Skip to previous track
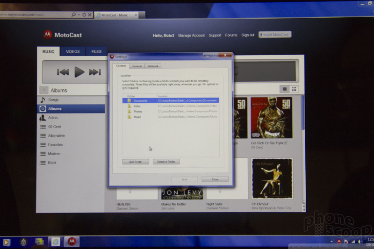This screenshot has width=374, height=249. click(63, 72)
